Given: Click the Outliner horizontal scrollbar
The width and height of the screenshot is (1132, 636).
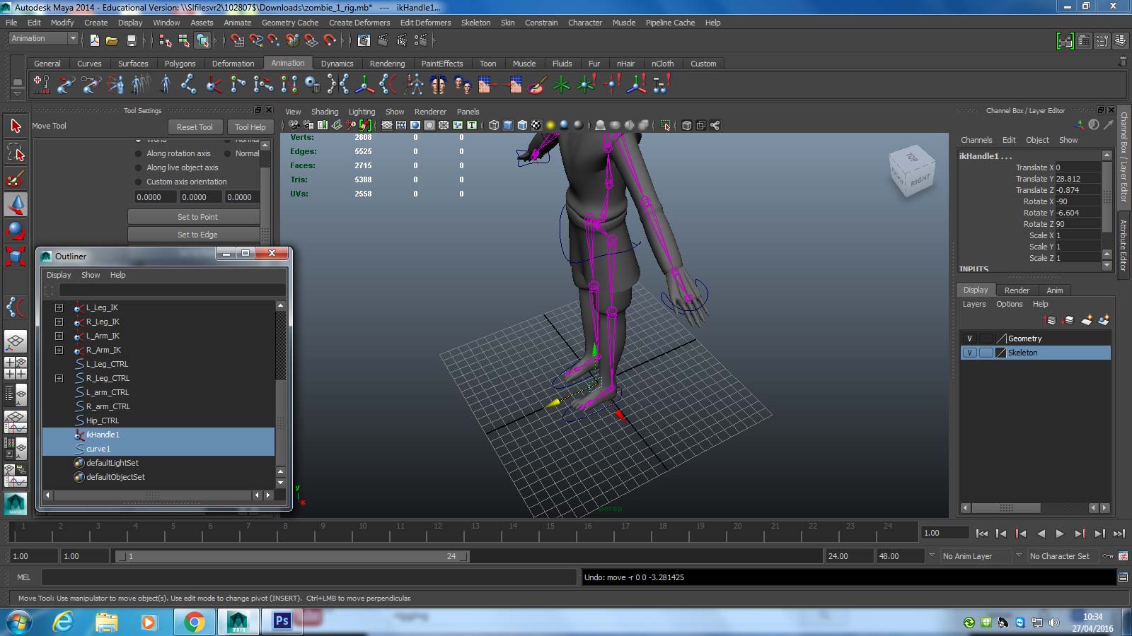Looking at the screenshot, I should tap(153, 495).
